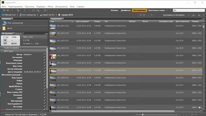Open the Просмотр menu
The height and width of the screenshot is (116, 206).
pyautogui.click(x=29, y=6)
